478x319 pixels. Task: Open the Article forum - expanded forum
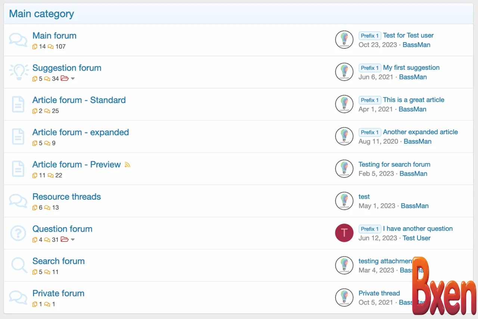click(81, 132)
